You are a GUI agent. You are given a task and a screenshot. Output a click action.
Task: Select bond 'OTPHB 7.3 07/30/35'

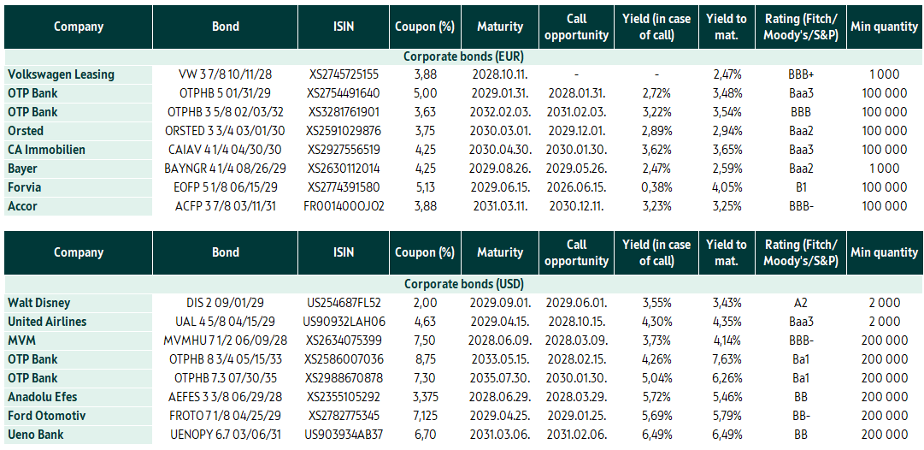point(225,379)
